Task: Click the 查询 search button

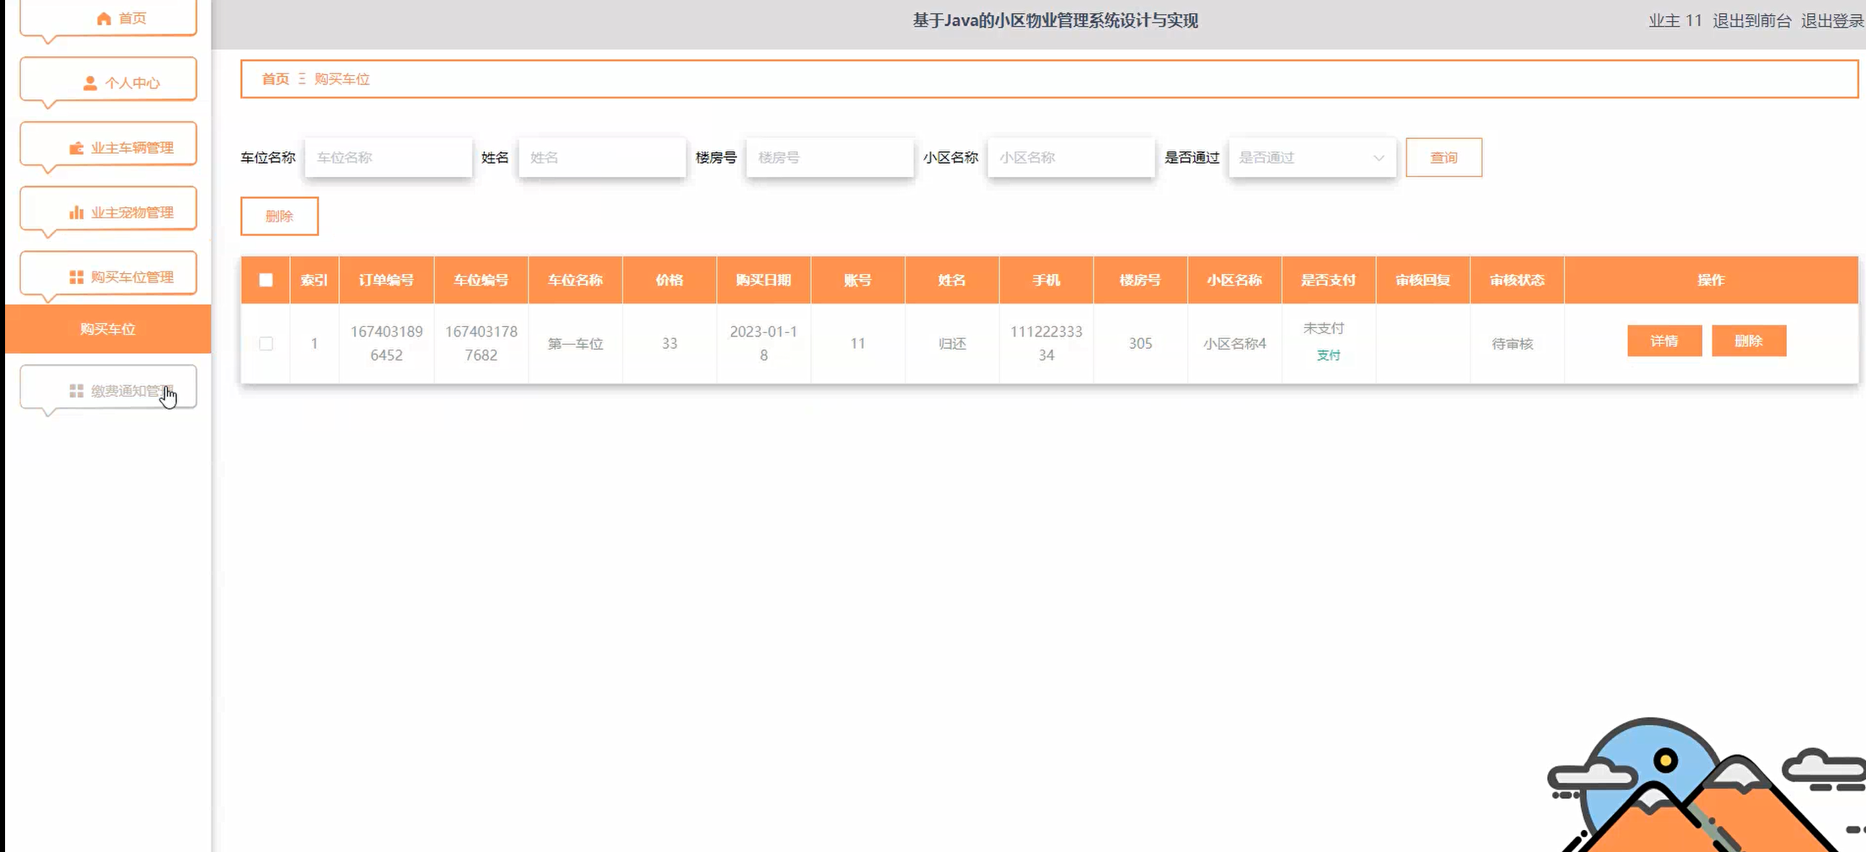Action: tap(1444, 158)
